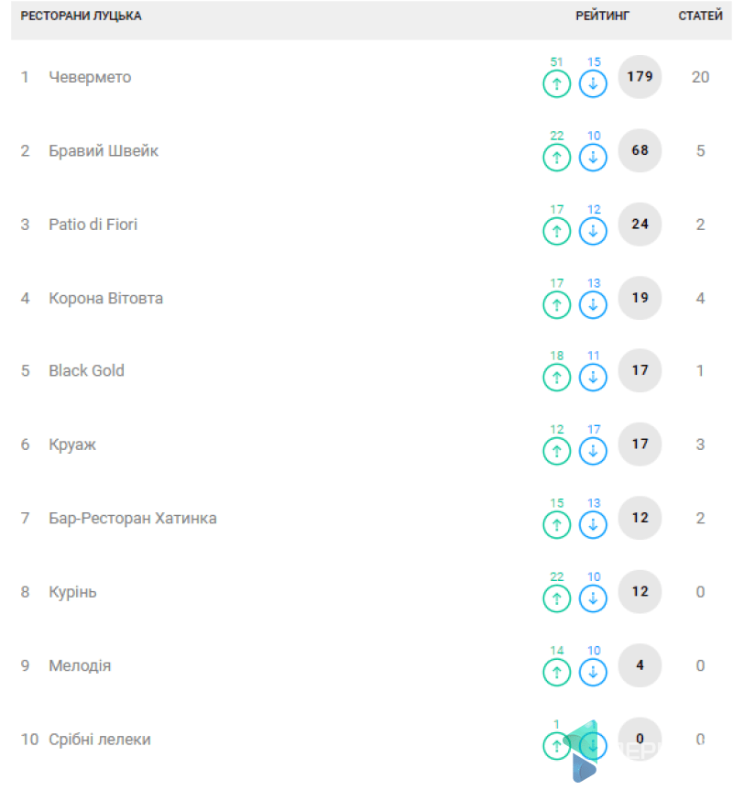
Task: Click the 68 rating badge
Action: [x=640, y=150]
